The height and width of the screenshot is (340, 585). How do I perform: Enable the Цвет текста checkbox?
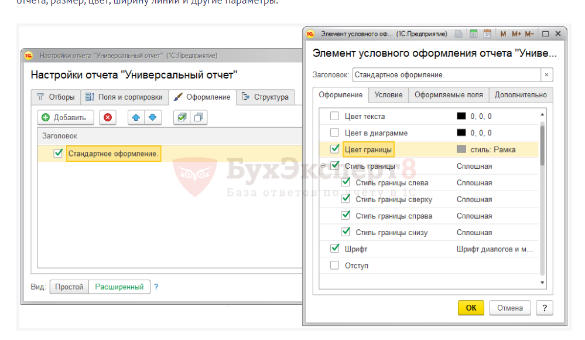tap(334, 116)
